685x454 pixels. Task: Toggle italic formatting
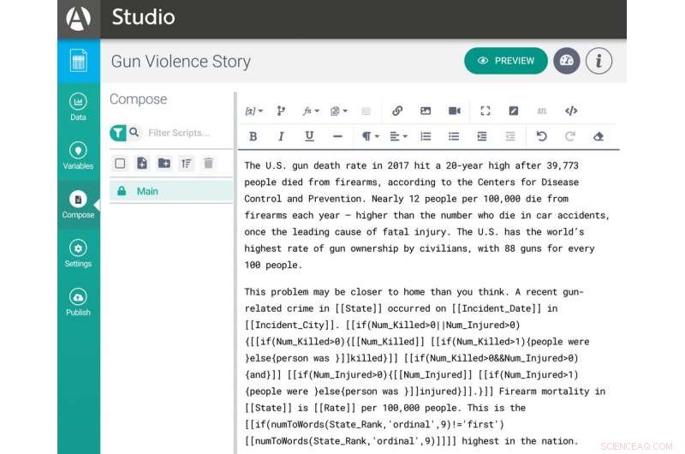281,136
